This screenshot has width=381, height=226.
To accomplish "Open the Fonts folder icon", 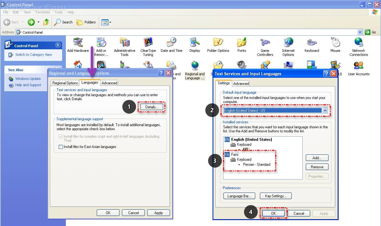I will click(x=242, y=43).
